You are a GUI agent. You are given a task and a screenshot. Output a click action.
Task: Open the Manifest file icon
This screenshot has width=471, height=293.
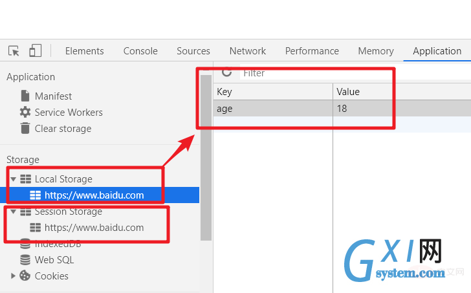point(25,96)
